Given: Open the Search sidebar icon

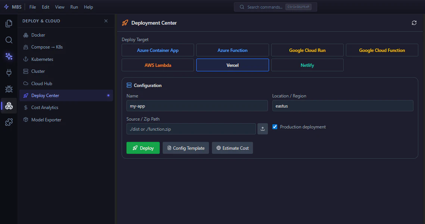Looking at the screenshot, I should coord(8,40).
